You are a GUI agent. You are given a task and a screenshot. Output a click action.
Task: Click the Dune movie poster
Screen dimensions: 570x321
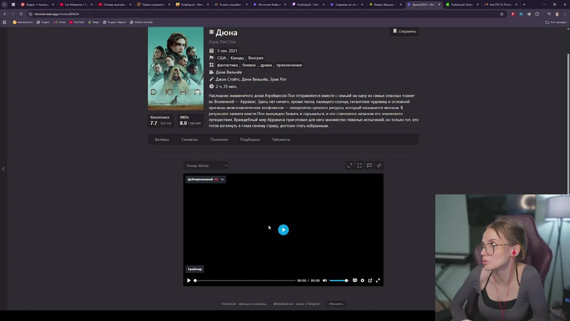click(175, 69)
